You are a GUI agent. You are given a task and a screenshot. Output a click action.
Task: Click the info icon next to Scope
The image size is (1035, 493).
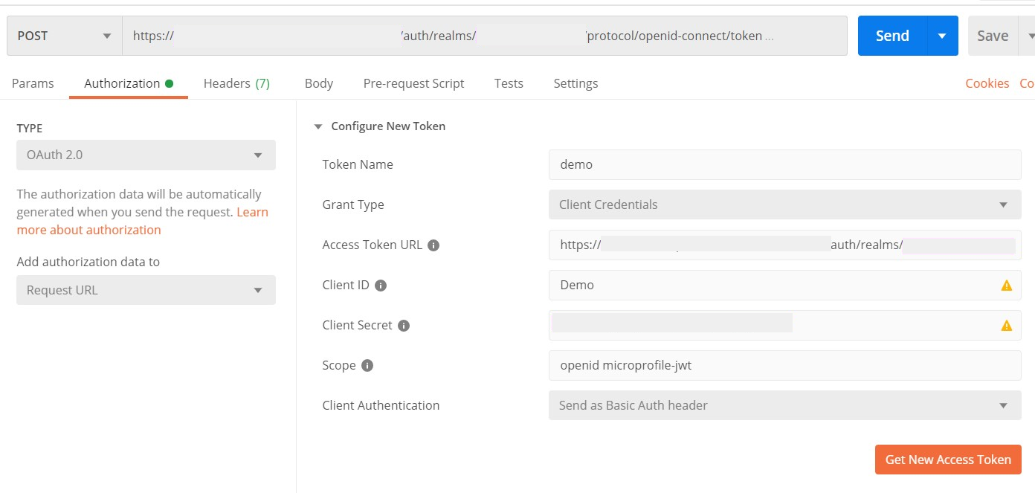[x=367, y=366]
